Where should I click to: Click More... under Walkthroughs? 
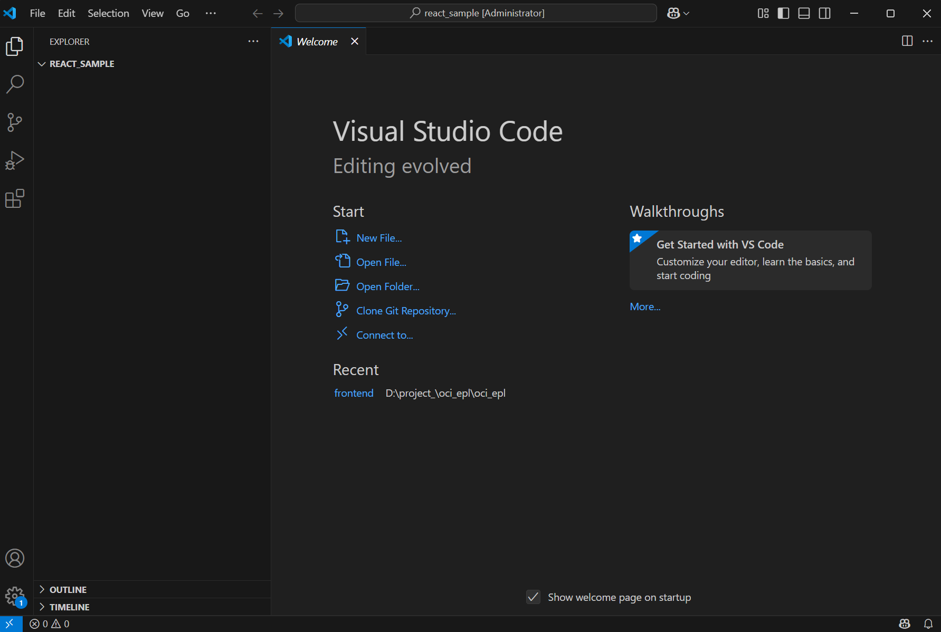pyautogui.click(x=645, y=307)
